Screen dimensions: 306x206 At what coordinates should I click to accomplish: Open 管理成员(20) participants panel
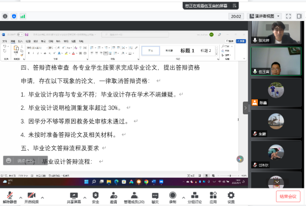coord(134,197)
